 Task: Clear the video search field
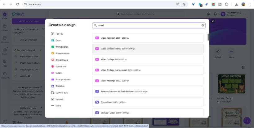coord(203,25)
